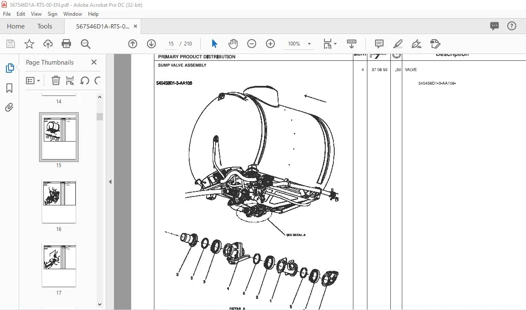Viewport: 526px width, 310px height.
Task: Open the View menu
Action: [x=37, y=14]
